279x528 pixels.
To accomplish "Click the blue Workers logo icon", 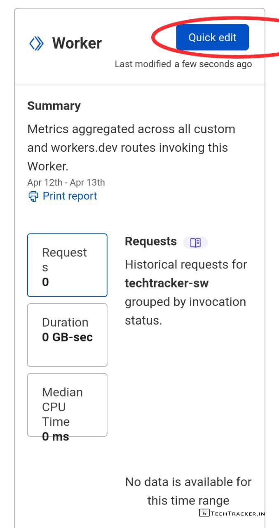I will click(36, 43).
